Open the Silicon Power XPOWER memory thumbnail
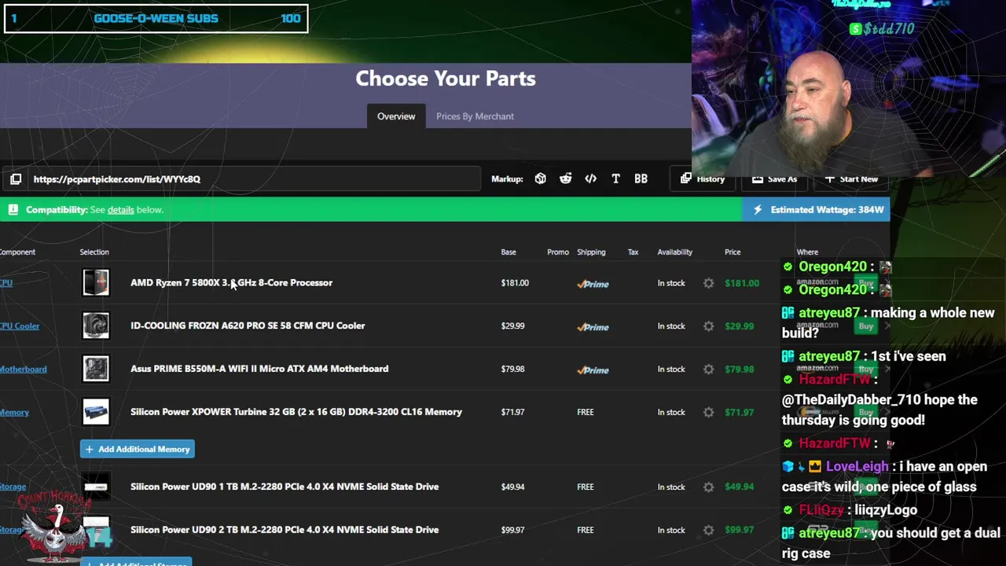Viewport: 1006px width, 566px height. pyautogui.click(x=96, y=412)
